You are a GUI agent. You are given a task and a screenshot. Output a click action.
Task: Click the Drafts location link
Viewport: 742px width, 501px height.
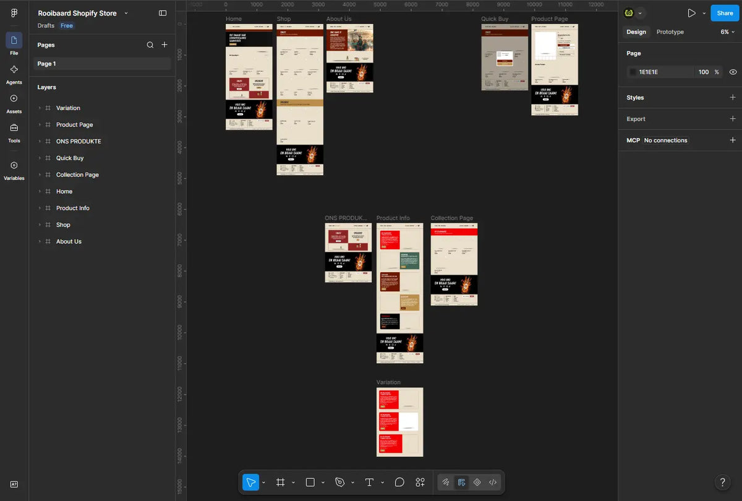point(46,26)
